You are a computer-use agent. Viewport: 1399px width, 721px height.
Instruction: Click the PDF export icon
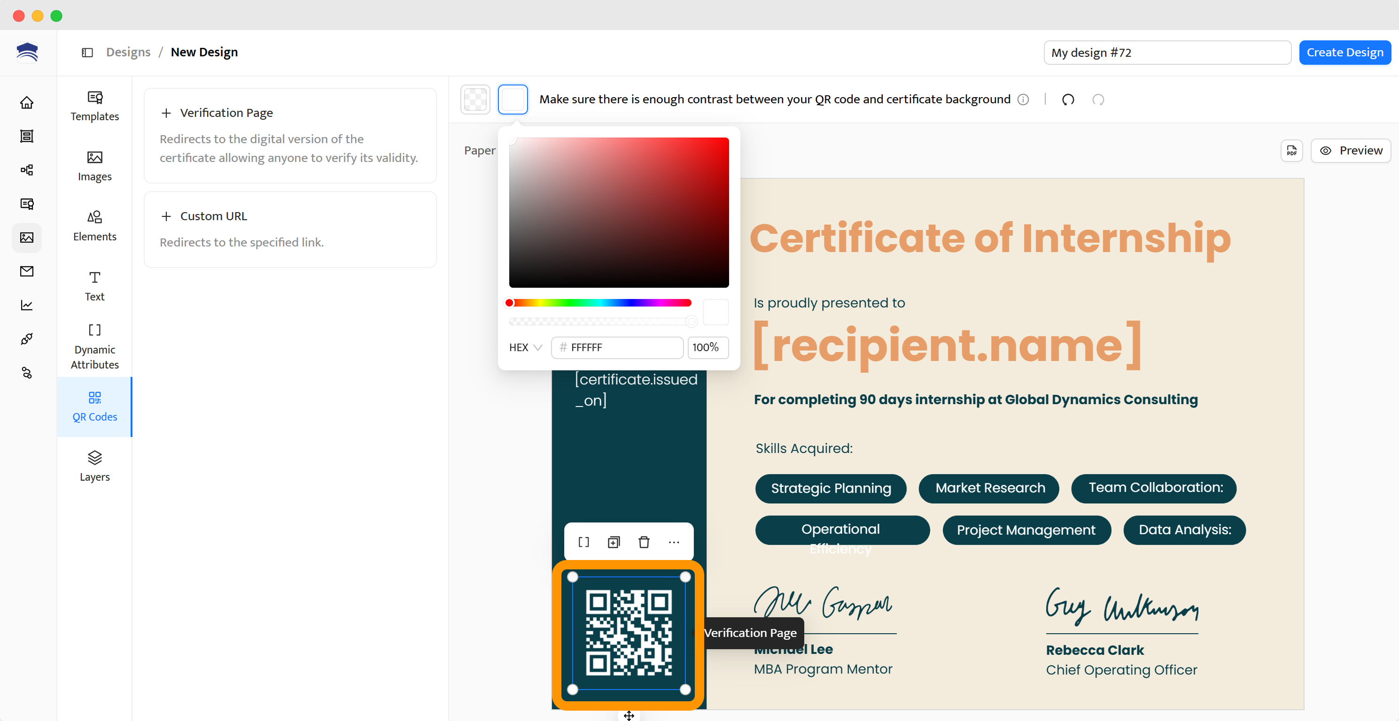(x=1291, y=151)
